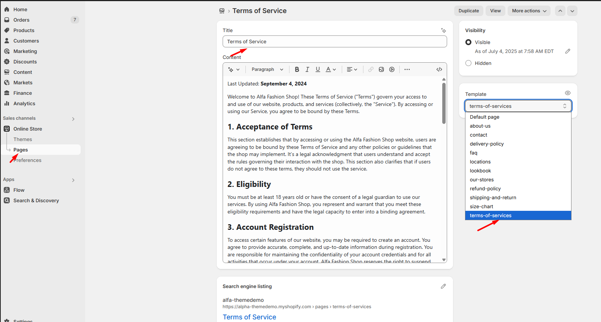Click the AI sparkle icon beside Title
601x322 pixels.
443,30
